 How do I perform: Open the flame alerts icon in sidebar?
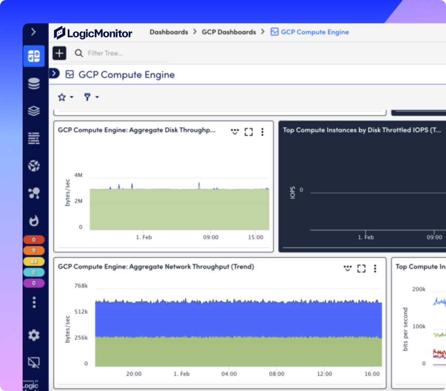point(34,221)
